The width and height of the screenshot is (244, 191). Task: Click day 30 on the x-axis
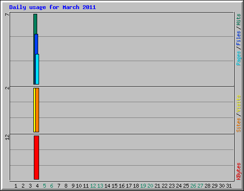pos(222,186)
